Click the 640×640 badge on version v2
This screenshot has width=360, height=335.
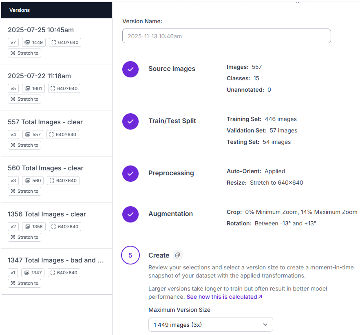click(65, 226)
